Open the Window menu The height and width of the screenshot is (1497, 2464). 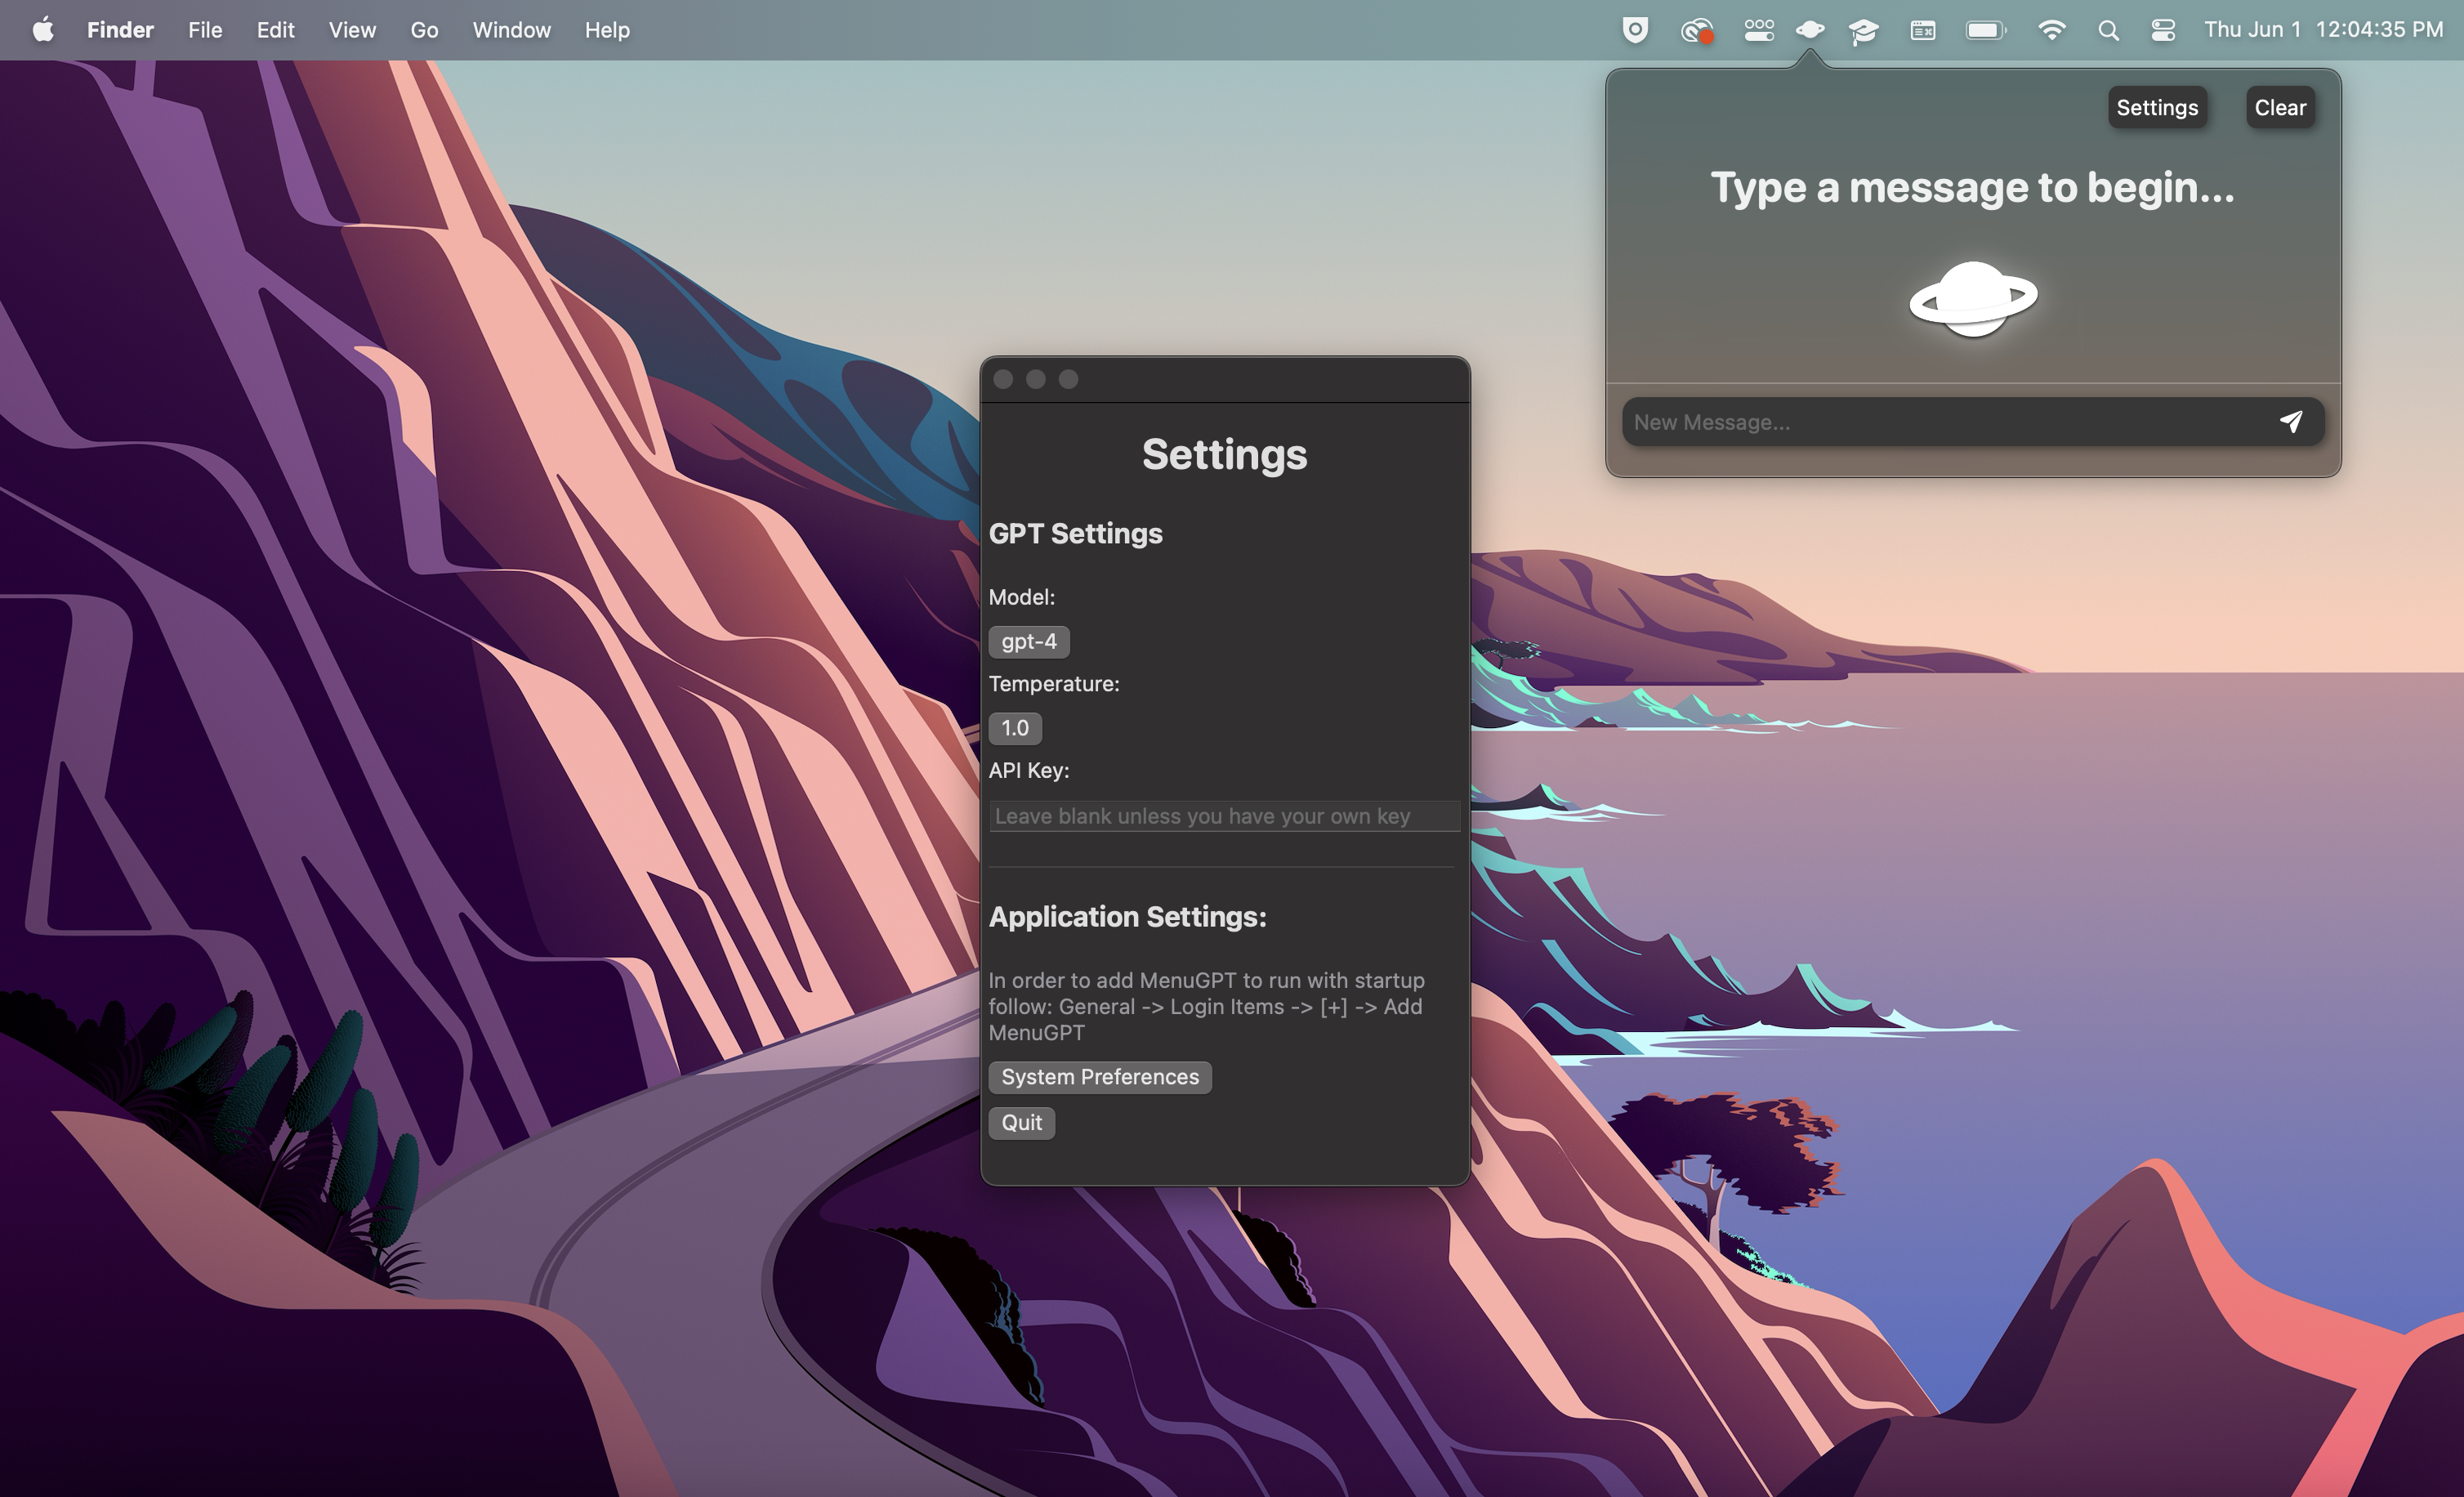(511, 30)
